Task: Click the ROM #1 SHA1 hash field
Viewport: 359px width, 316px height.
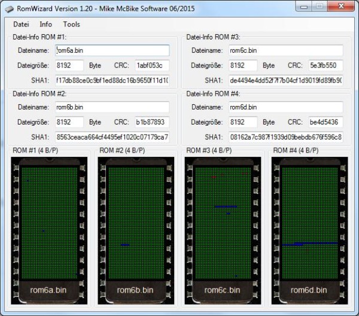Action: 112,80
